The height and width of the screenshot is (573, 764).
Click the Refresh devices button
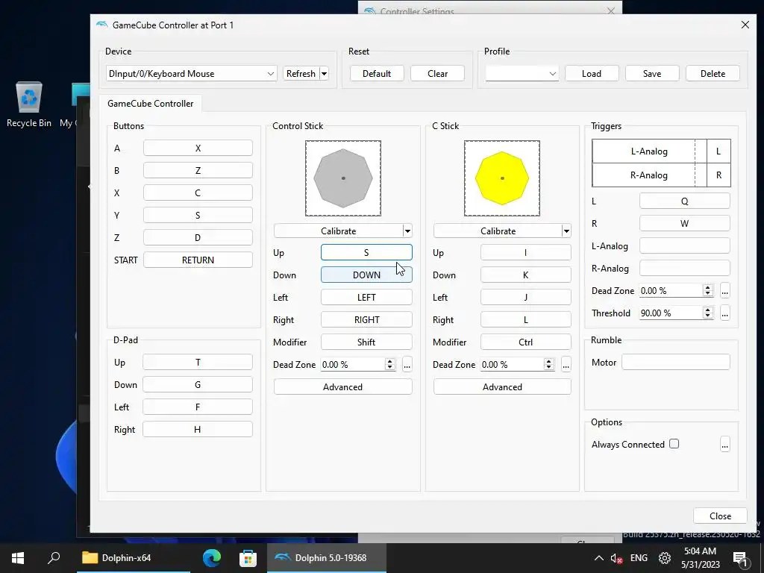301,74
